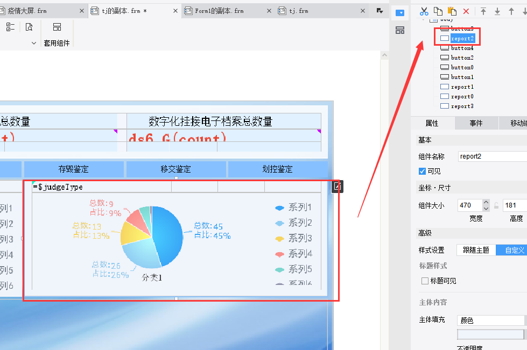Open the blue widget settings side panel
The height and width of the screenshot is (350, 527).
(400, 13)
